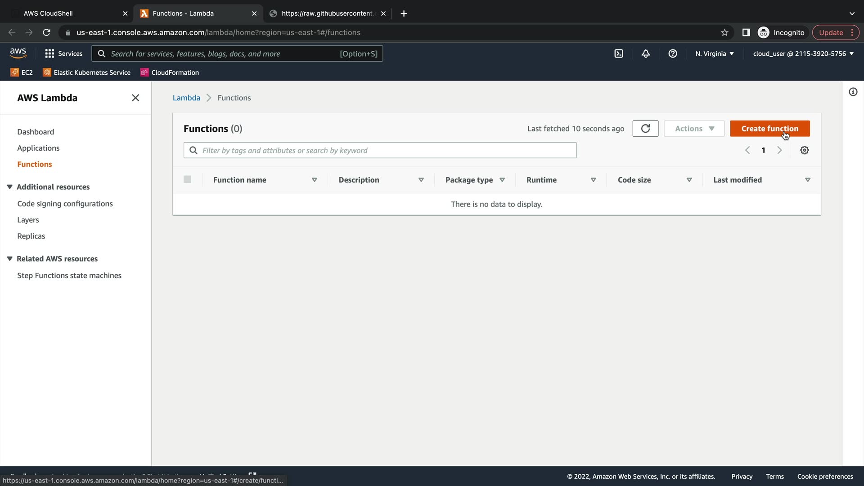The height and width of the screenshot is (486, 864).
Task: Close the AWS Lambda side navigation
Action: (x=135, y=98)
